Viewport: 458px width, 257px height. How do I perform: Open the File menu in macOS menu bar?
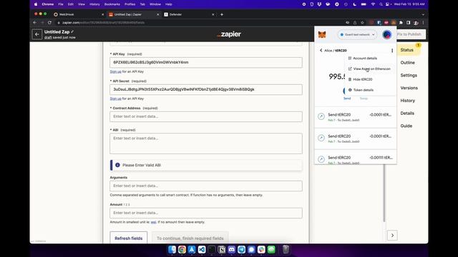(61, 4)
